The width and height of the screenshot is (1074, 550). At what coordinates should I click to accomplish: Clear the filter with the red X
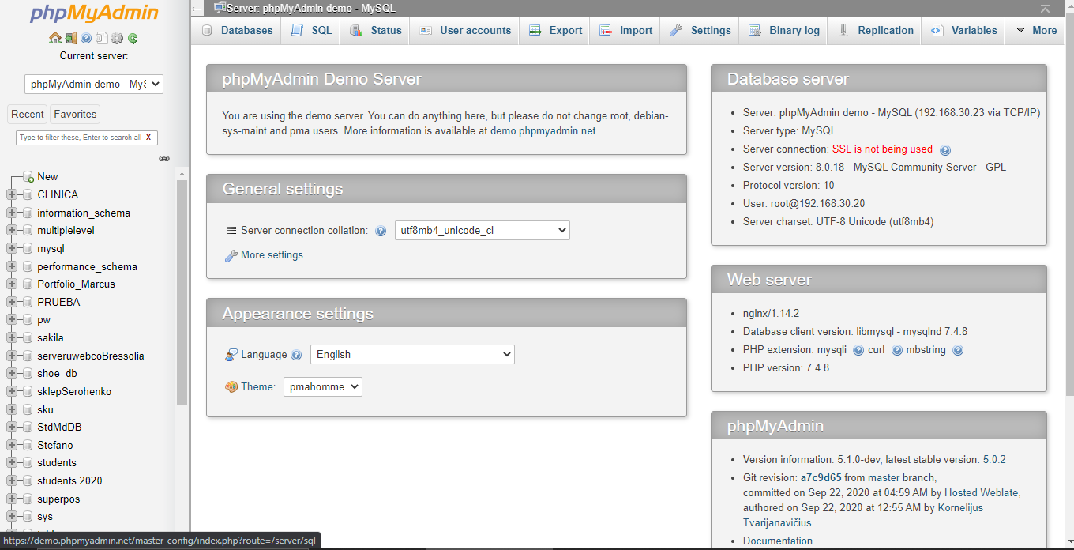click(x=148, y=137)
